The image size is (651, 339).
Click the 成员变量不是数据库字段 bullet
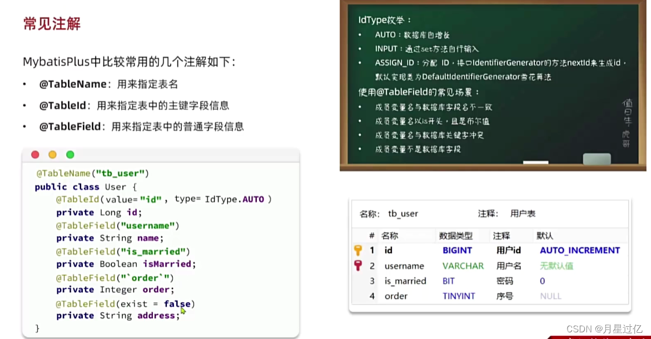[418, 149]
